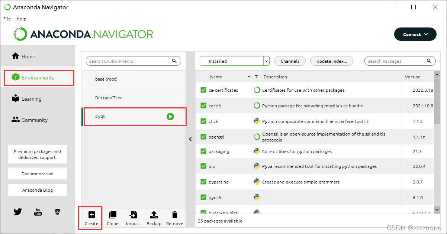Click version 21.3 of packaging

pos(417,152)
